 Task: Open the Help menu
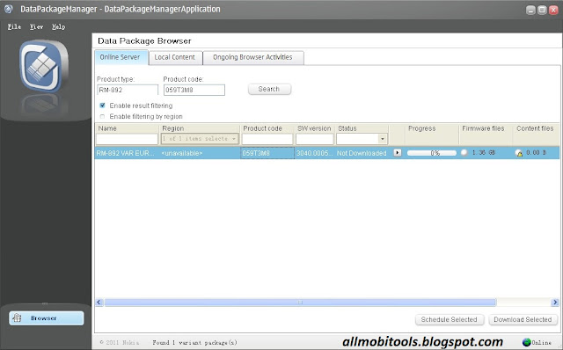tap(59, 26)
